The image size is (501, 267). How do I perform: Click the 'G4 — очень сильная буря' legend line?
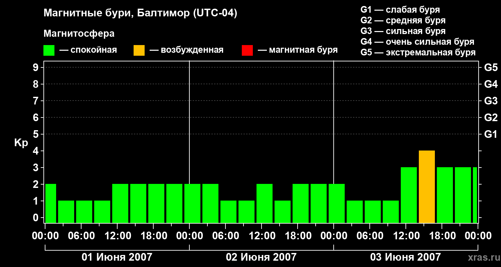[x=417, y=42]
